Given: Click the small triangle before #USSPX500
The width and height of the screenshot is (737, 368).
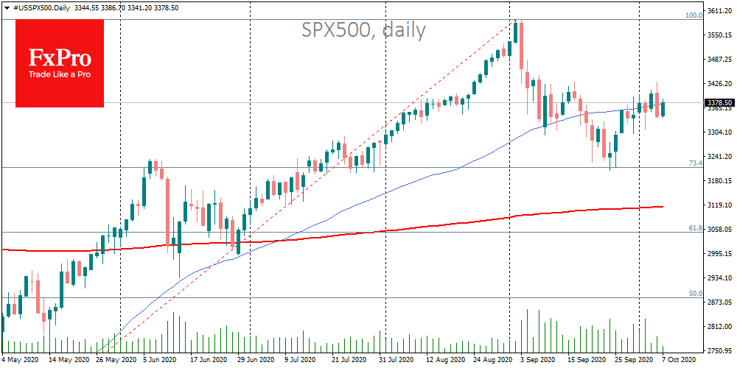Looking at the screenshot, I should pos(4,6).
